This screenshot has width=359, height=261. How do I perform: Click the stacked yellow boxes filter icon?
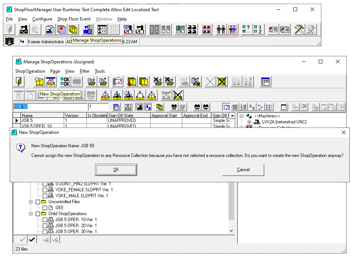point(160,107)
